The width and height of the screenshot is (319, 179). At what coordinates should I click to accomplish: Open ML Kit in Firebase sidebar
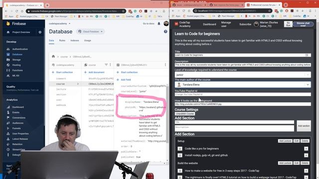pyautogui.click(x=15, y=76)
